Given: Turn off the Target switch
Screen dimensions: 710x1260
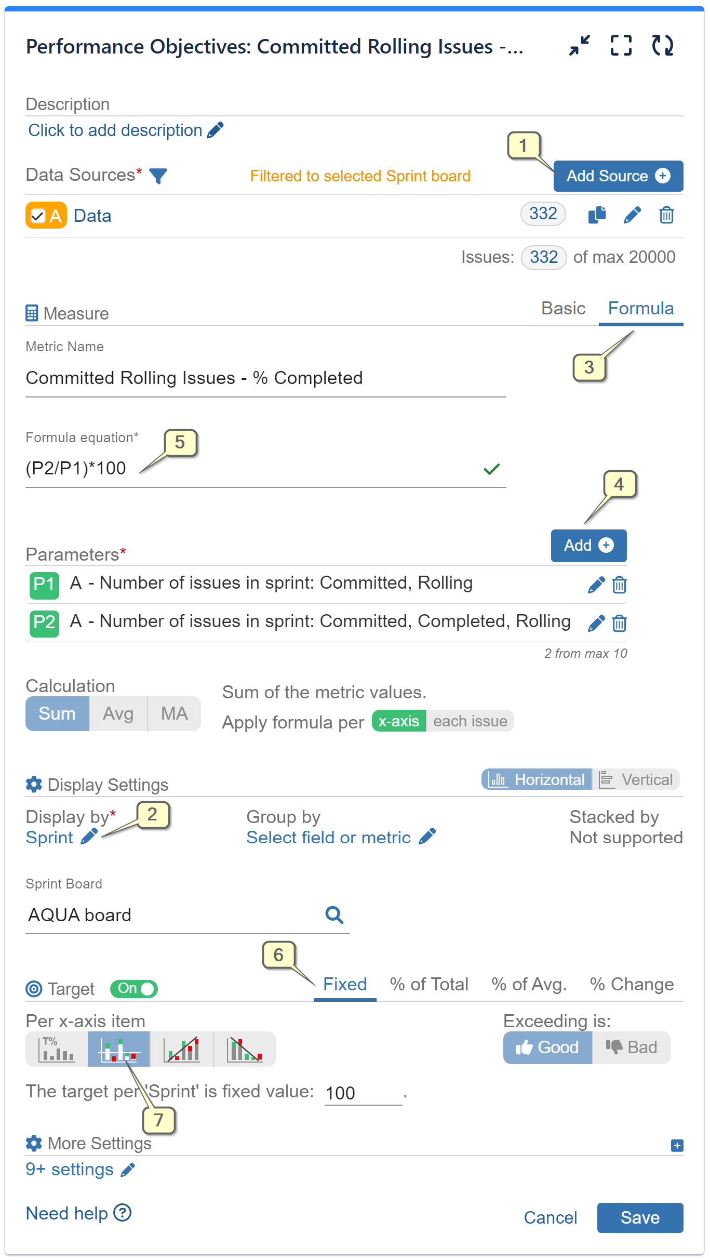Looking at the screenshot, I should tap(133, 989).
